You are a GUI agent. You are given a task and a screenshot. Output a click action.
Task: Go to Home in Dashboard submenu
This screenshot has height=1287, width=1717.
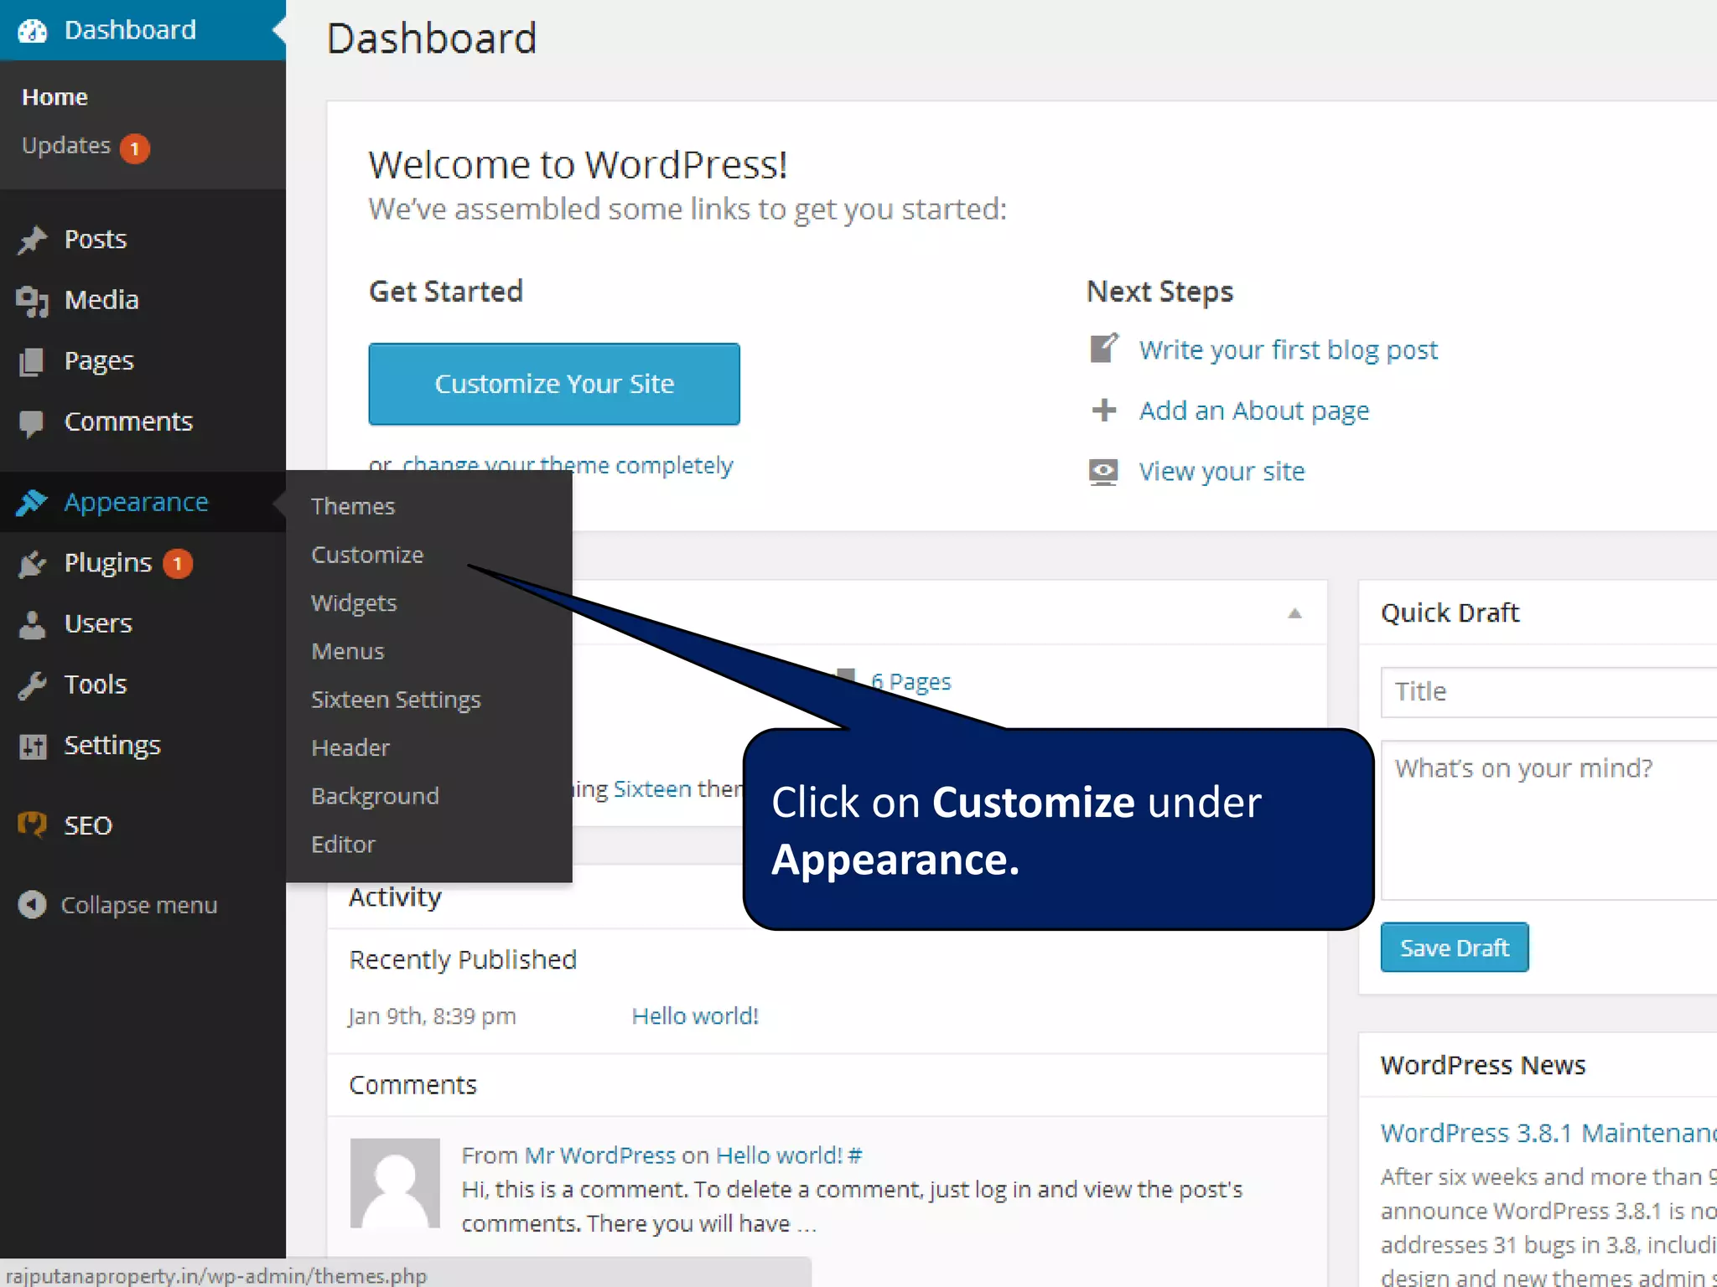pyautogui.click(x=54, y=97)
